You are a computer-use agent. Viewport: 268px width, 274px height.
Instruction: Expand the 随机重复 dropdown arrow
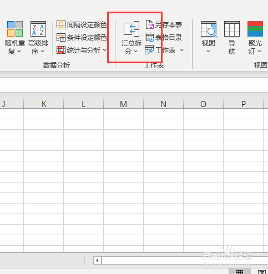[19, 52]
